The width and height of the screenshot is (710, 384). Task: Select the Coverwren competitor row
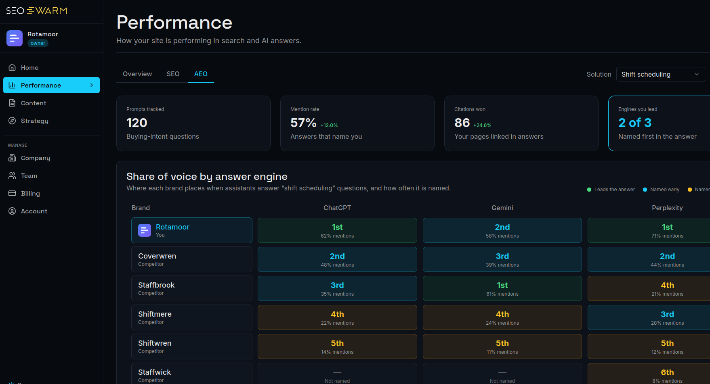[192, 259]
